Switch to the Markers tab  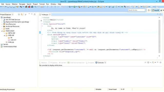pyautogui.click(x=43, y=63)
